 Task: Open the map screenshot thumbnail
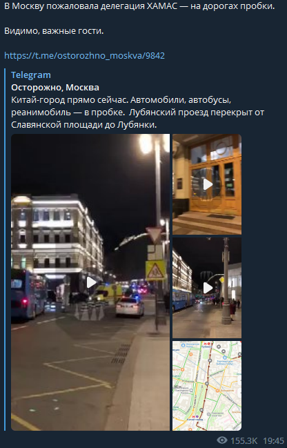tap(207, 386)
